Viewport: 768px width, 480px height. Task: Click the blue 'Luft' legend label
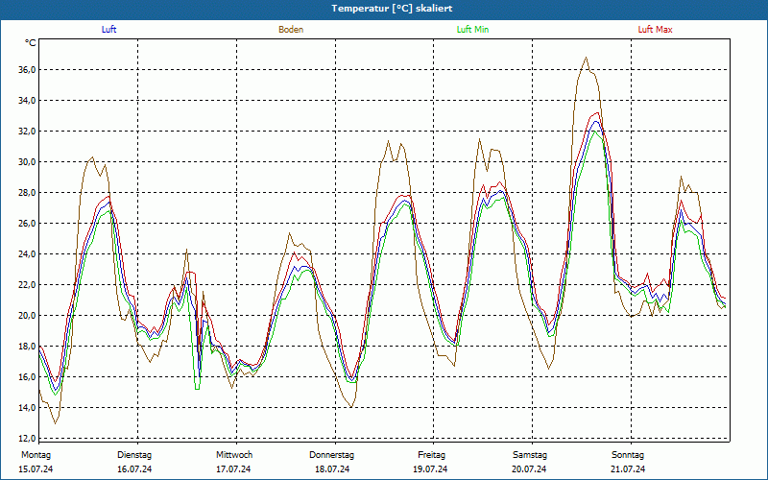pyautogui.click(x=108, y=30)
